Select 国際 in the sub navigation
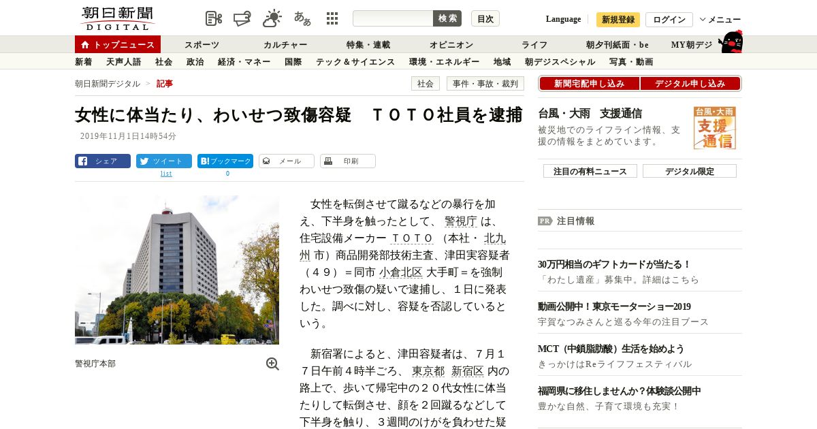Screen dimensions: 817x429 coord(293,62)
